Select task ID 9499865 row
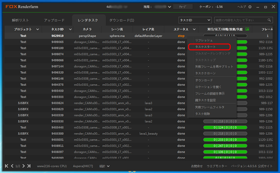 click(139, 42)
